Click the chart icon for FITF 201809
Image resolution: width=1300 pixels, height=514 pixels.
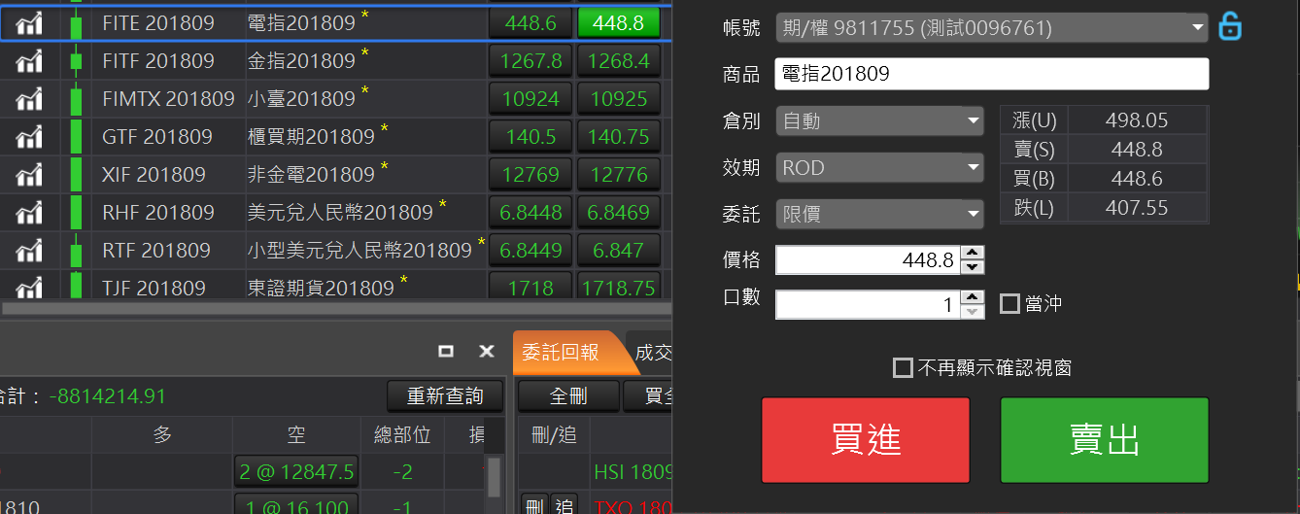point(30,61)
